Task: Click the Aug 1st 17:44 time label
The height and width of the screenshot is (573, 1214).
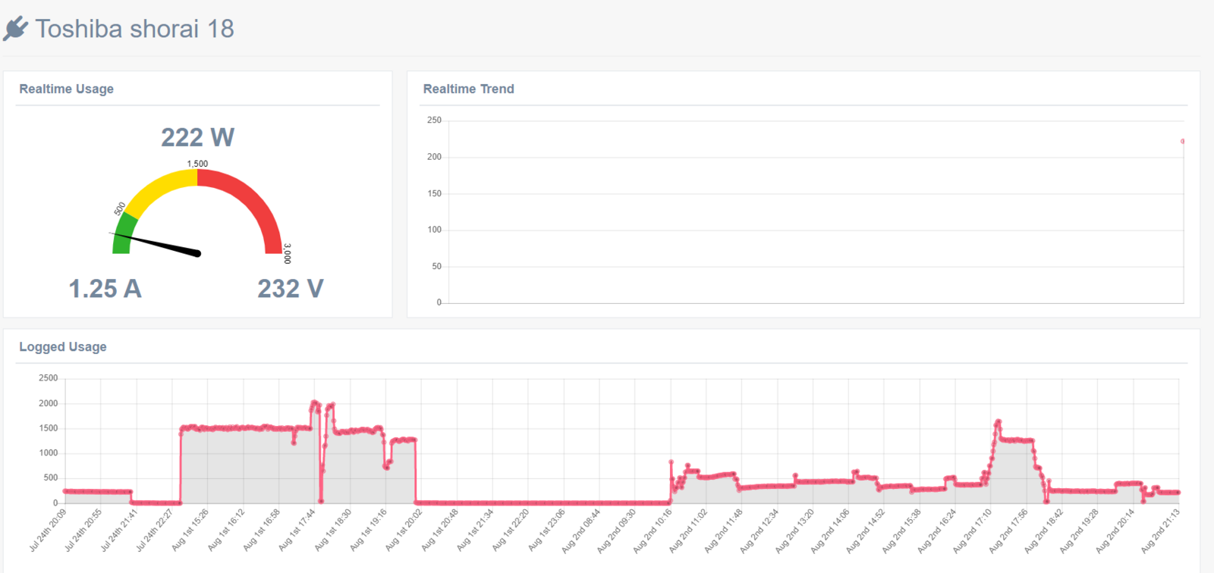Action: coord(297,530)
